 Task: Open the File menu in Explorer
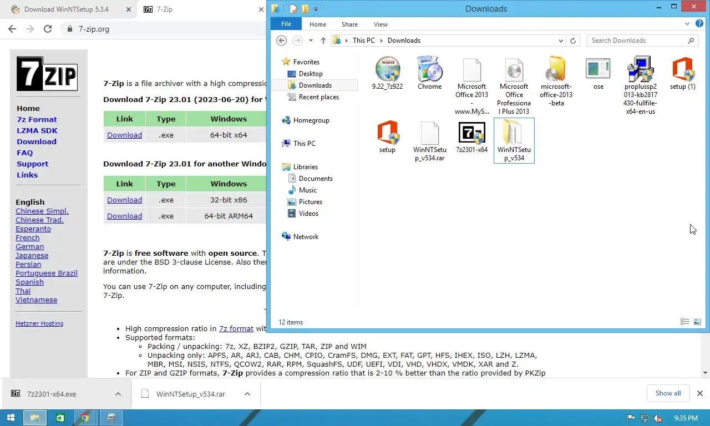tap(286, 24)
